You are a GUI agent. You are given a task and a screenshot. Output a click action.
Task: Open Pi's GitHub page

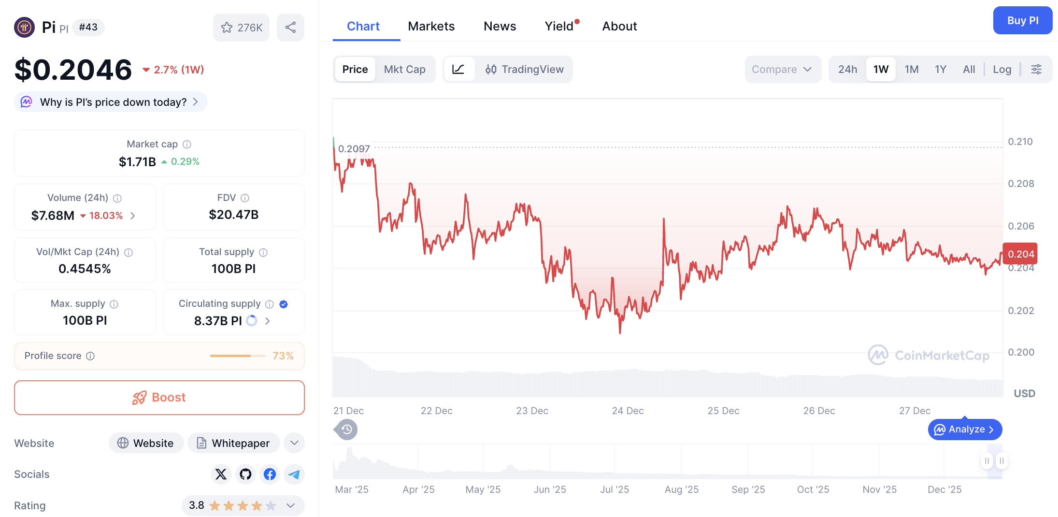point(245,474)
